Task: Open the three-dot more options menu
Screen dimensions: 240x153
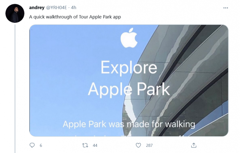Action: point(226,8)
